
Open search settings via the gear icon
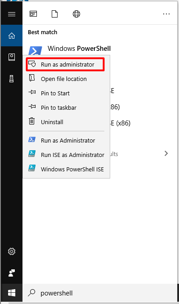(x=12, y=251)
